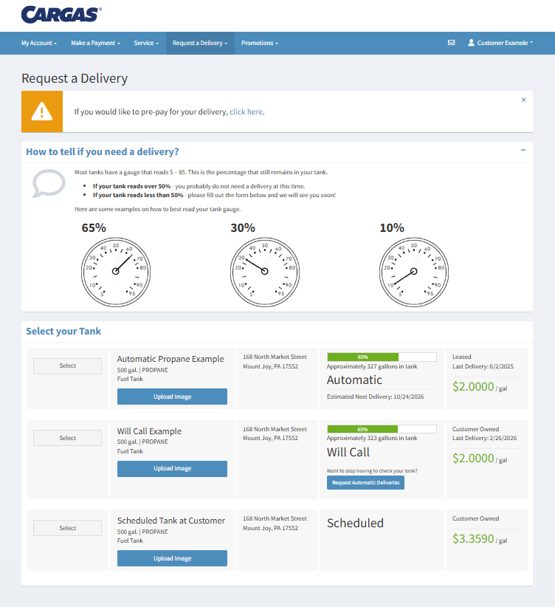Image resolution: width=555 pixels, height=607 pixels.
Task: Click the user profile silhouette icon
Action: click(x=471, y=43)
